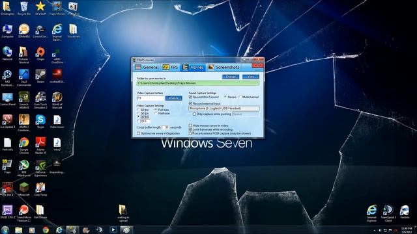Select the Fraps Movies folder on desktop
This screenshot has height=234, width=417.
(57, 8)
